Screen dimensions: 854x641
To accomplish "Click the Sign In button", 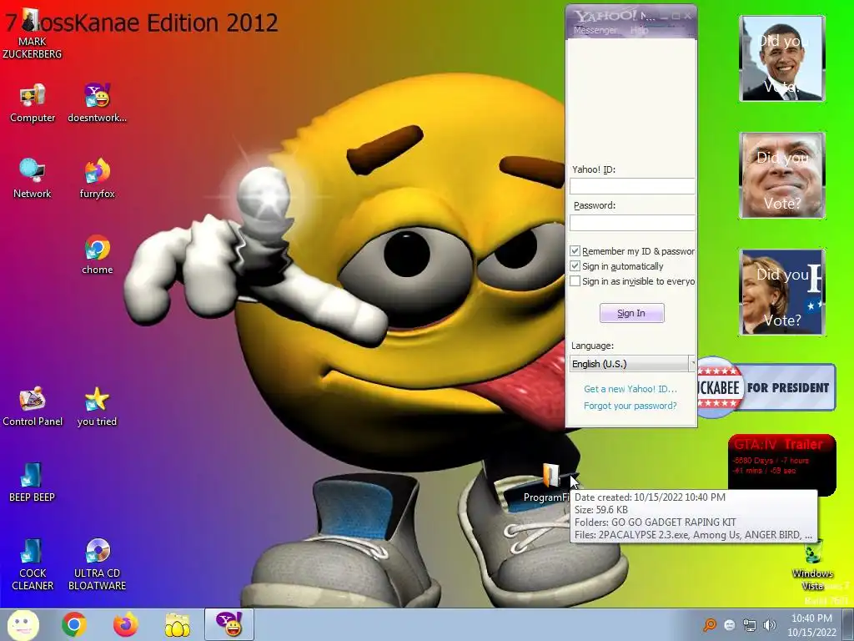I will coord(632,313).
